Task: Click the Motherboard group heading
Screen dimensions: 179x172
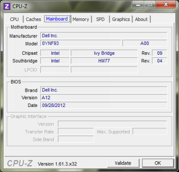Action: coord(24,27)
